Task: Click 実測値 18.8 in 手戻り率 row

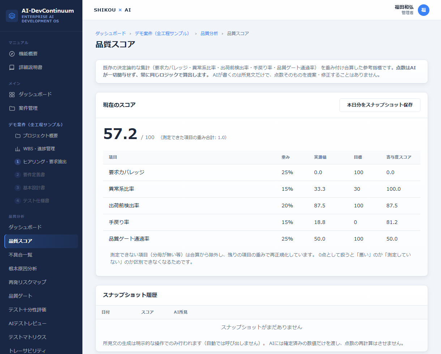Action: (320, 222)
